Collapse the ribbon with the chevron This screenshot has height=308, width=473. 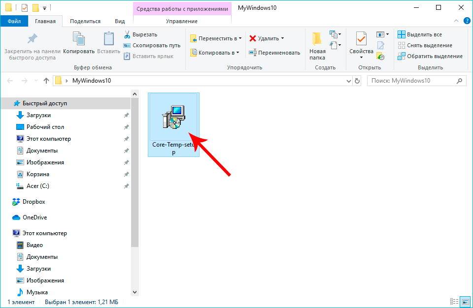pos(456,21)
